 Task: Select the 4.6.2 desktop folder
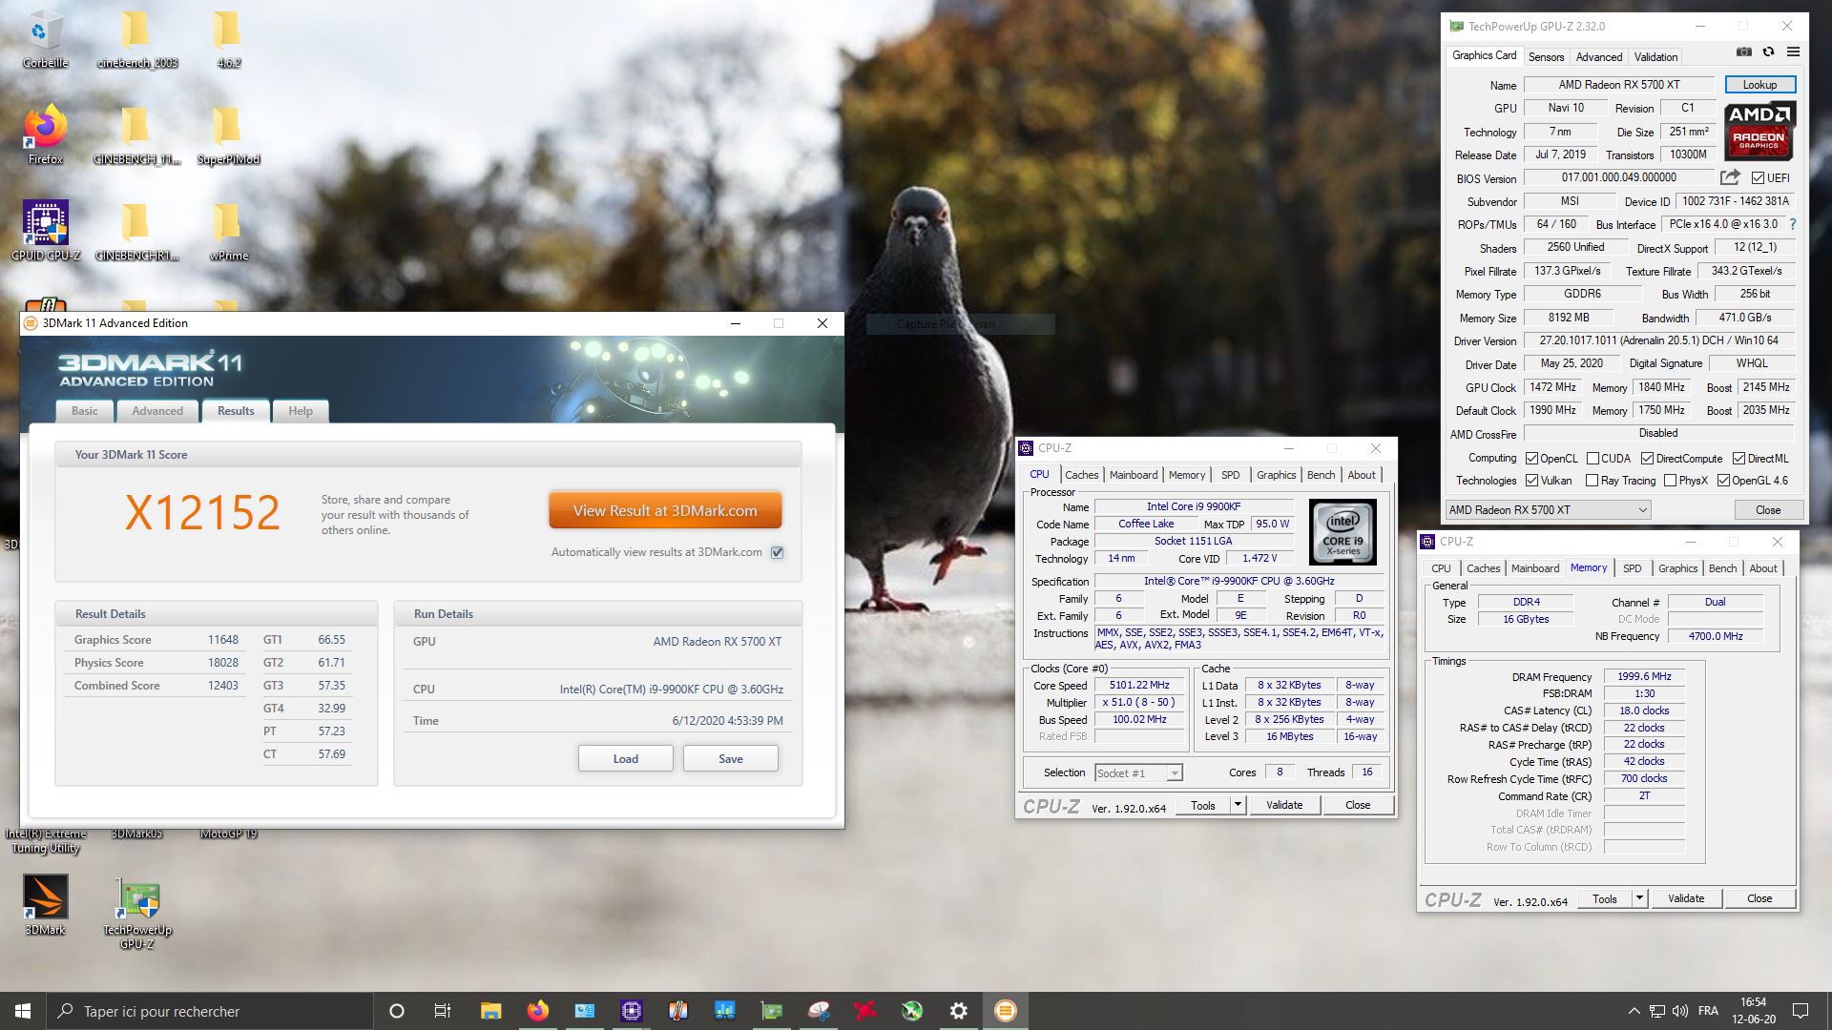click(228, 41)
